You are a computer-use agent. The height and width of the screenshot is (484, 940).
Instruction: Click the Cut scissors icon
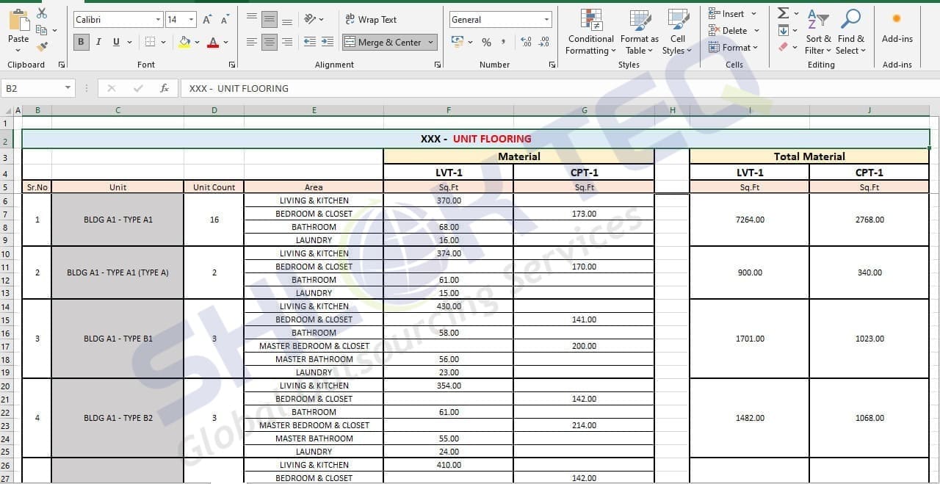(x=42, y=13)
